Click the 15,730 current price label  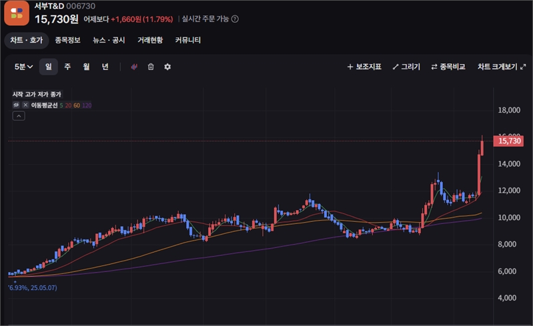pyautogui.click(x=509, y=141)
